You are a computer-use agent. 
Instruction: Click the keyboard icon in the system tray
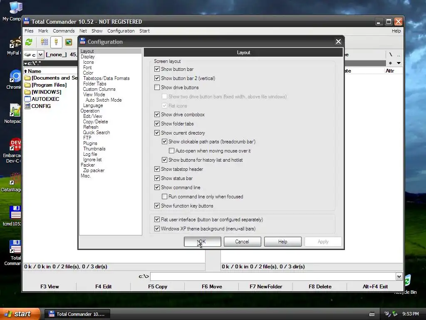click(372, 314)
